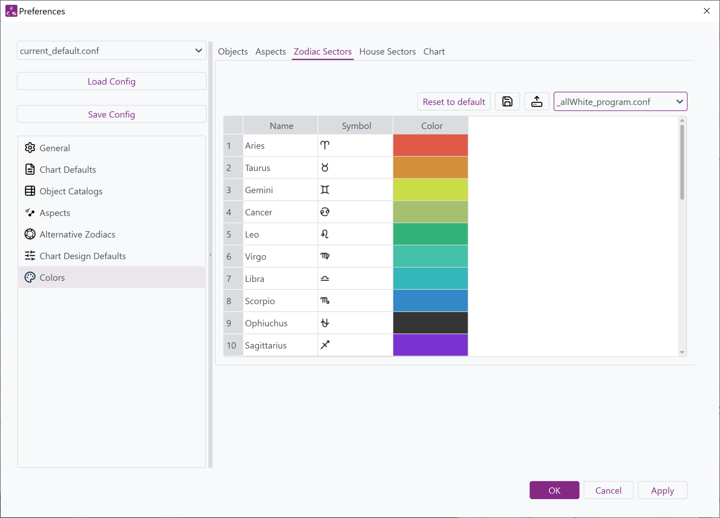720x518 pixels.
Task: Click the save color scheme floppy icon
Action: (507, 102)
